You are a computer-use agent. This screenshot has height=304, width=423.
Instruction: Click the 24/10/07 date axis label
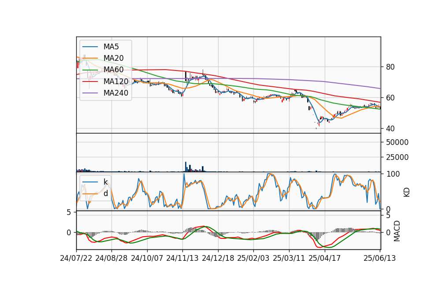(x=147, y=258)
